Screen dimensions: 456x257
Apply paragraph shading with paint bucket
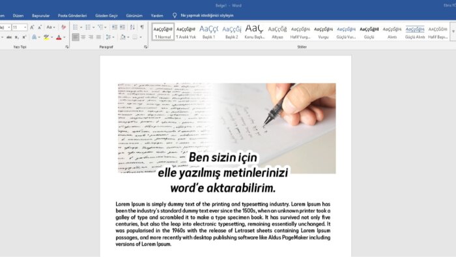(x=123, y=37)
